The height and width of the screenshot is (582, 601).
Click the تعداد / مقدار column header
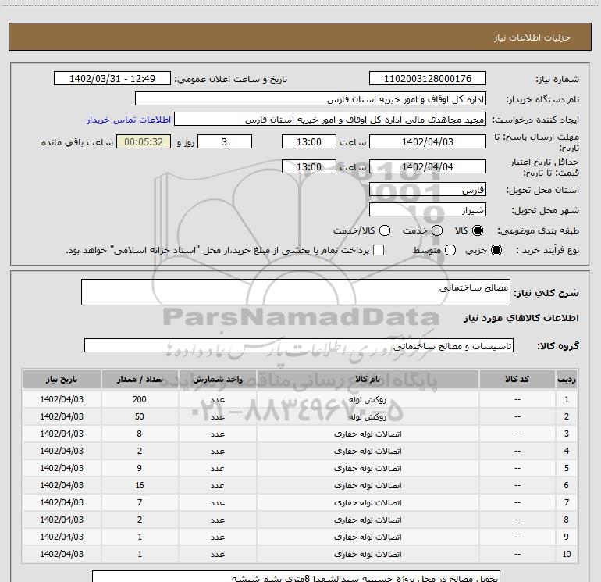pyautogui.click(x=140, y=380)
